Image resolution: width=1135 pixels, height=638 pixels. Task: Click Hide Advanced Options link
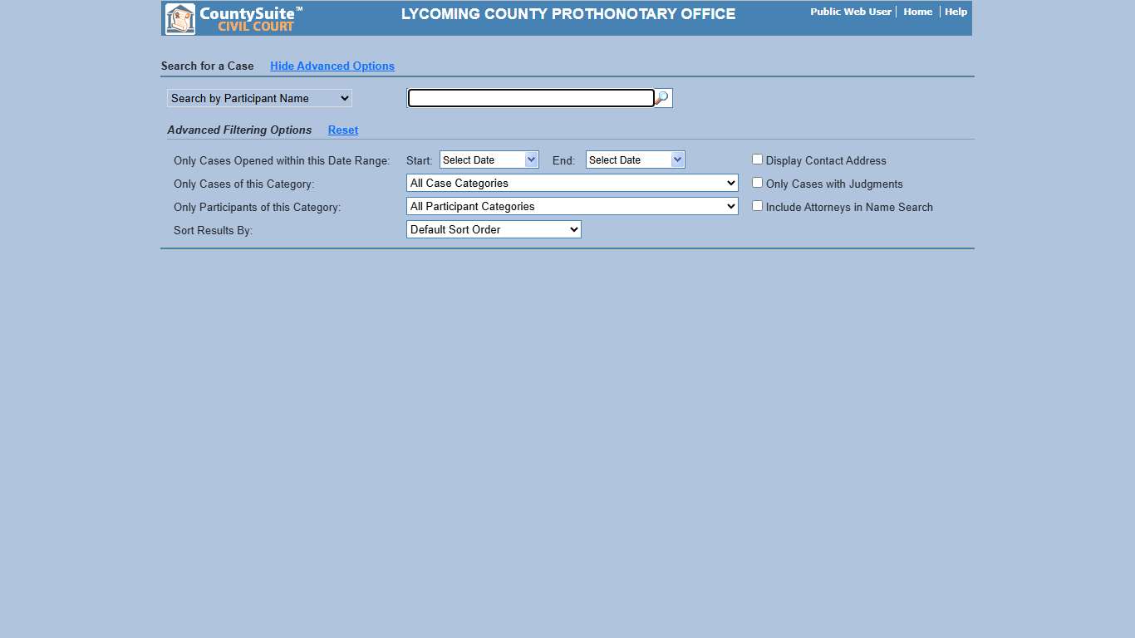coord(332,66)
